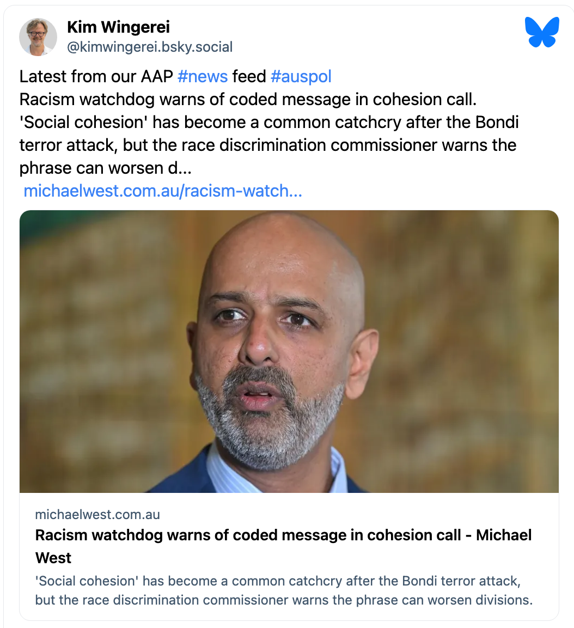Viewport: 574px width, 628px height.
Task: Open the article preview photo
Action: 289,351
